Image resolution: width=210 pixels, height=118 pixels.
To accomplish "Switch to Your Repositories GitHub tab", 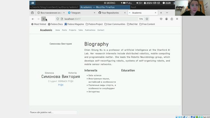I will [112, 13].
